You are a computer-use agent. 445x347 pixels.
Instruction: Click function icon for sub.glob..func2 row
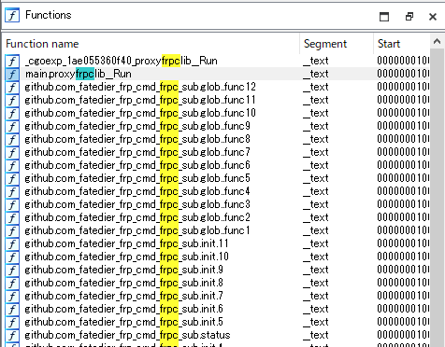click(x=12, y=217)
